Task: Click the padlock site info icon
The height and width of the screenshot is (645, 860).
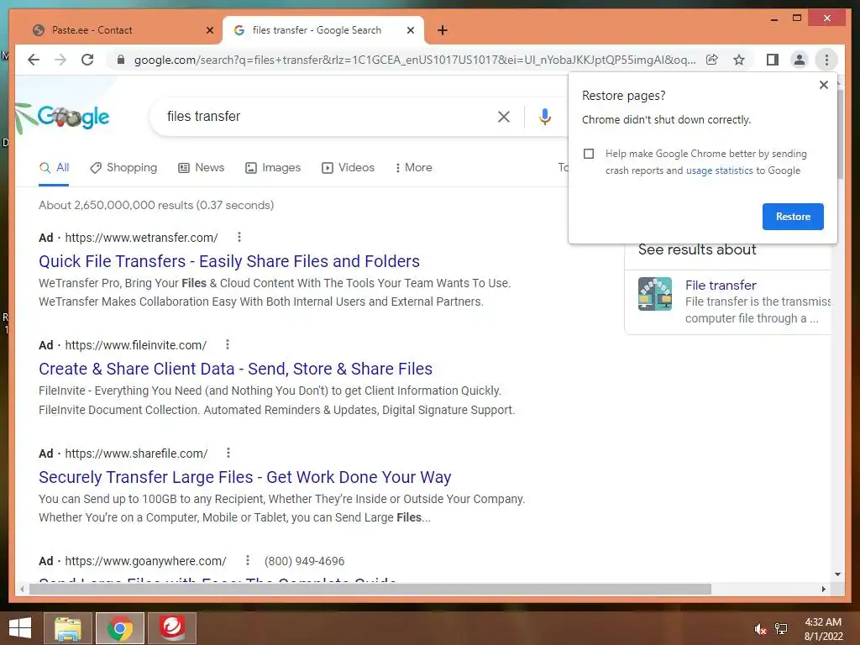Action: 121,60
